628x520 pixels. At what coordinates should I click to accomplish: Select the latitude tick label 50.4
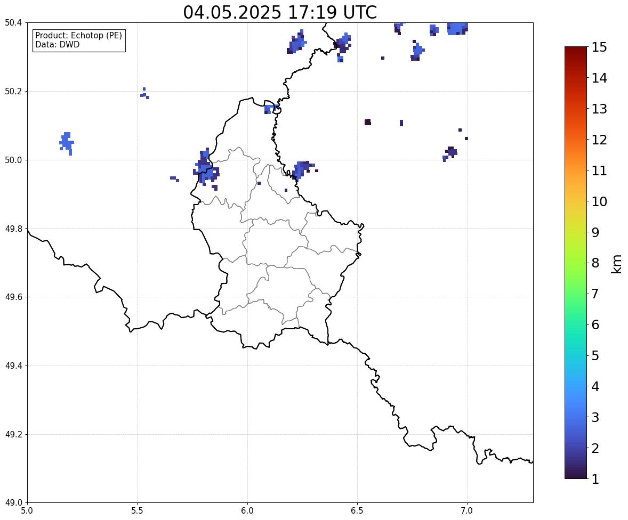tap(13, 23)
